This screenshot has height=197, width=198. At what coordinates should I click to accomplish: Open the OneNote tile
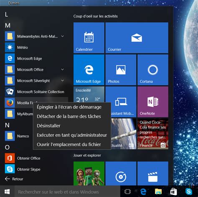click(x=153, y=102)
